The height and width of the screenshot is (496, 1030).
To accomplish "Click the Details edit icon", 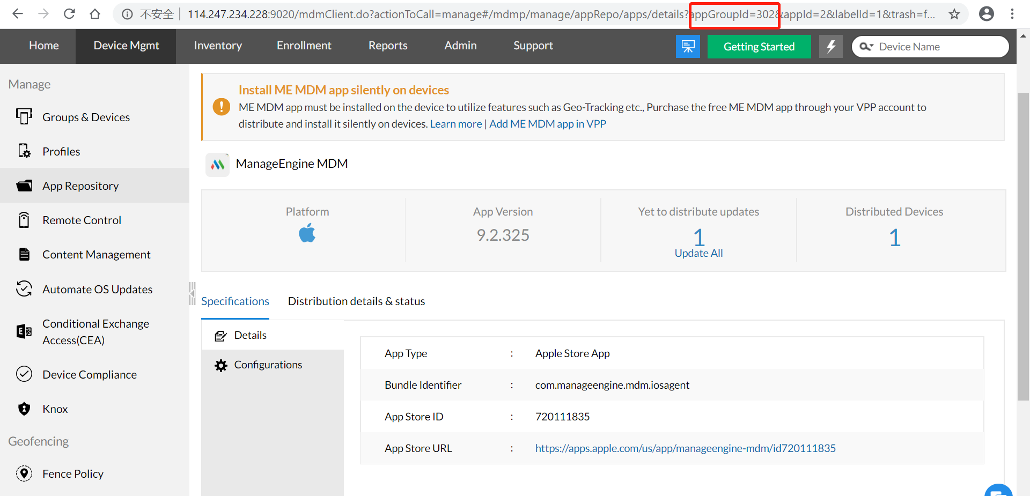I will (x=220, y=336).
